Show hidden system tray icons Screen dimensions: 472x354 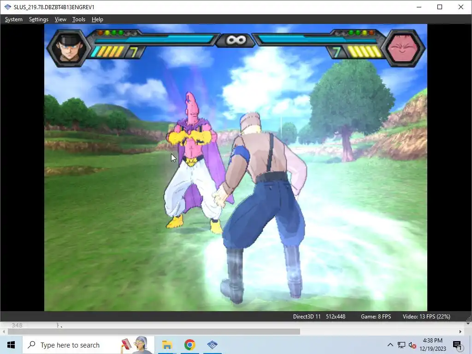coord(390,345)
